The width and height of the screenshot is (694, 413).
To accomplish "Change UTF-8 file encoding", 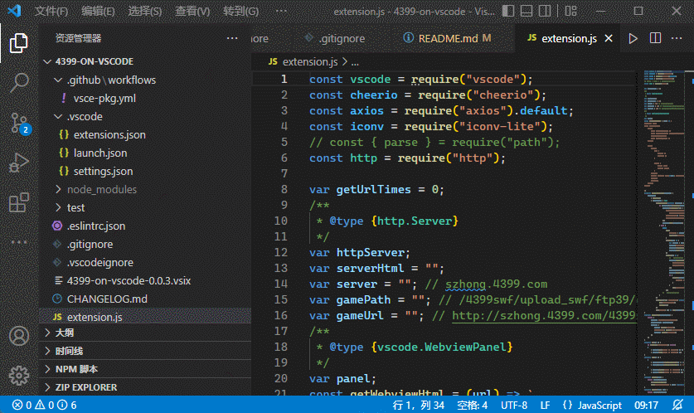I will point(514,405).
